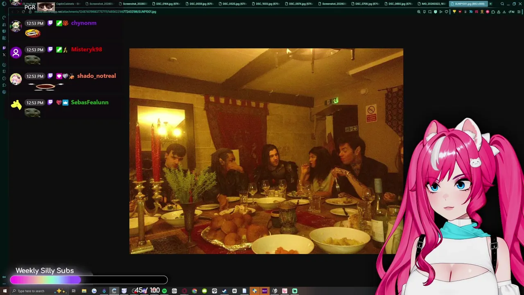Open Spotify from the taskbar

click(x=164, y=291)
